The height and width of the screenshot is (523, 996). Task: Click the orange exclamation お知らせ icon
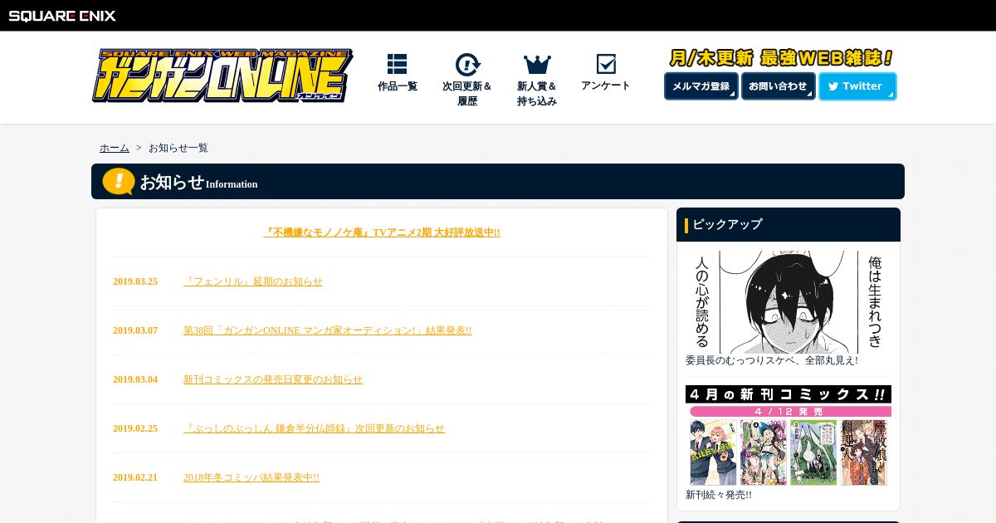(x=119, y=181)
